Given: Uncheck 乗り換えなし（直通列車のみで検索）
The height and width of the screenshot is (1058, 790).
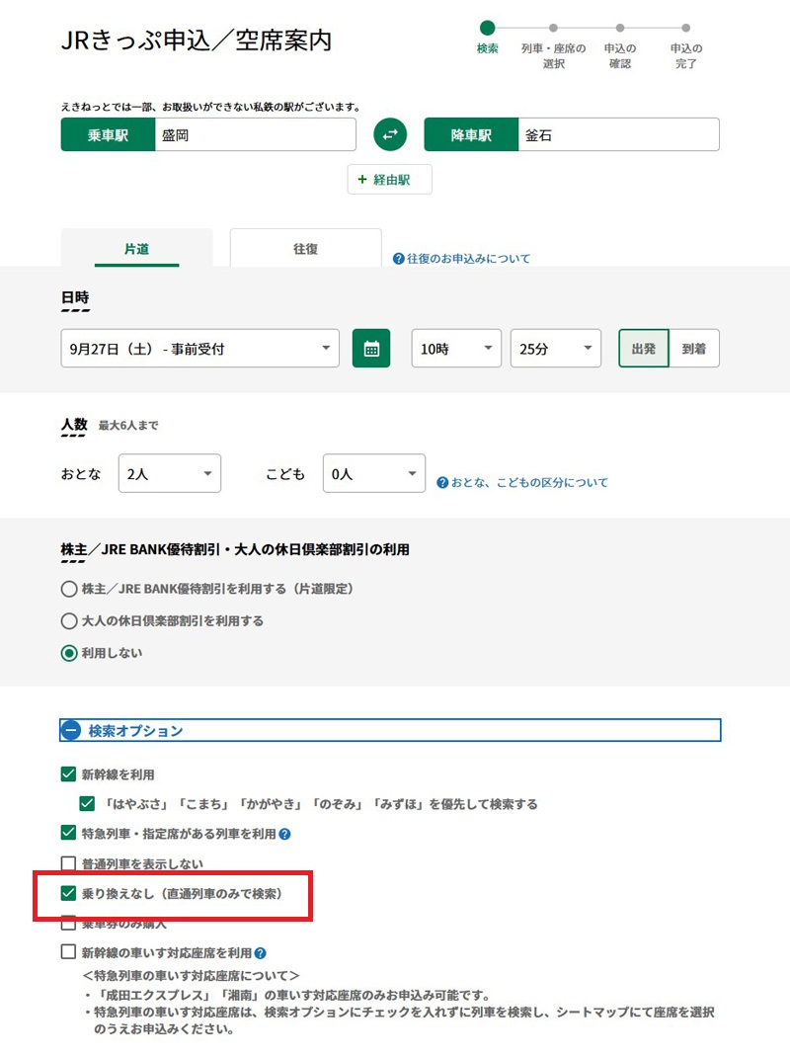Looking at the screenshot, I should point(68,894).
